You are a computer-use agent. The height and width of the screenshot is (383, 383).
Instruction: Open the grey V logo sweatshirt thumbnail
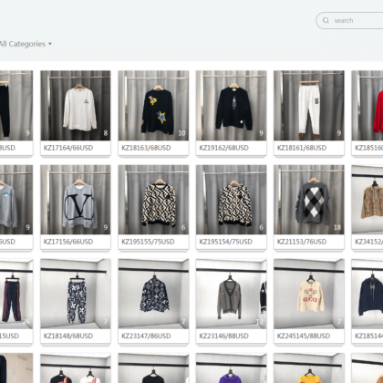click(x=76, y=200)
